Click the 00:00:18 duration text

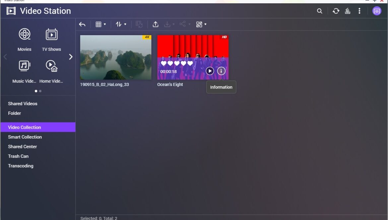[x=168, y=72]
